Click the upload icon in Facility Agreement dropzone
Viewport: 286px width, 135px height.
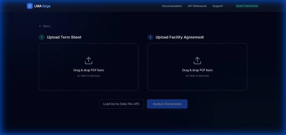[197, 61]
